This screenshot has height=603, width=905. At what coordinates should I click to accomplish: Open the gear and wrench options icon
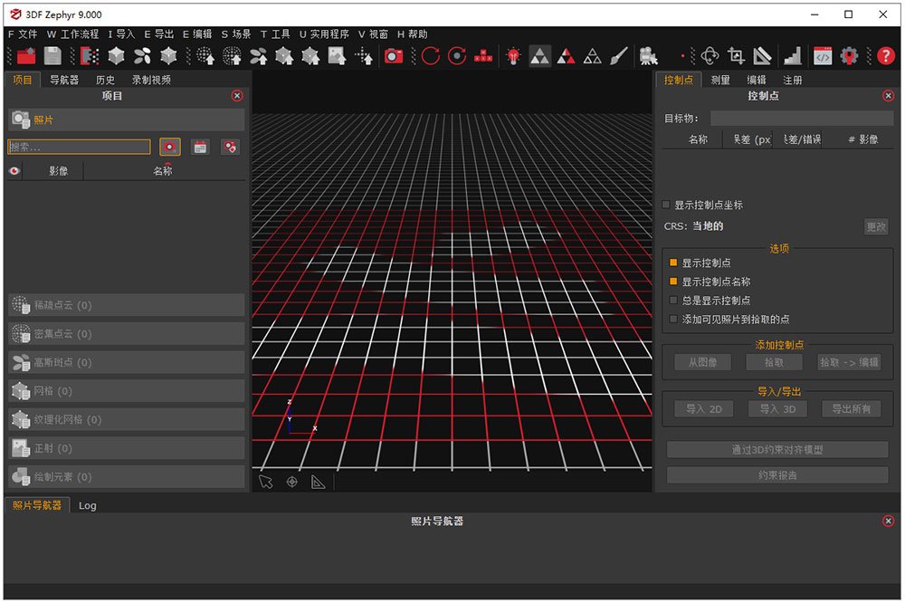pos(849,56)
